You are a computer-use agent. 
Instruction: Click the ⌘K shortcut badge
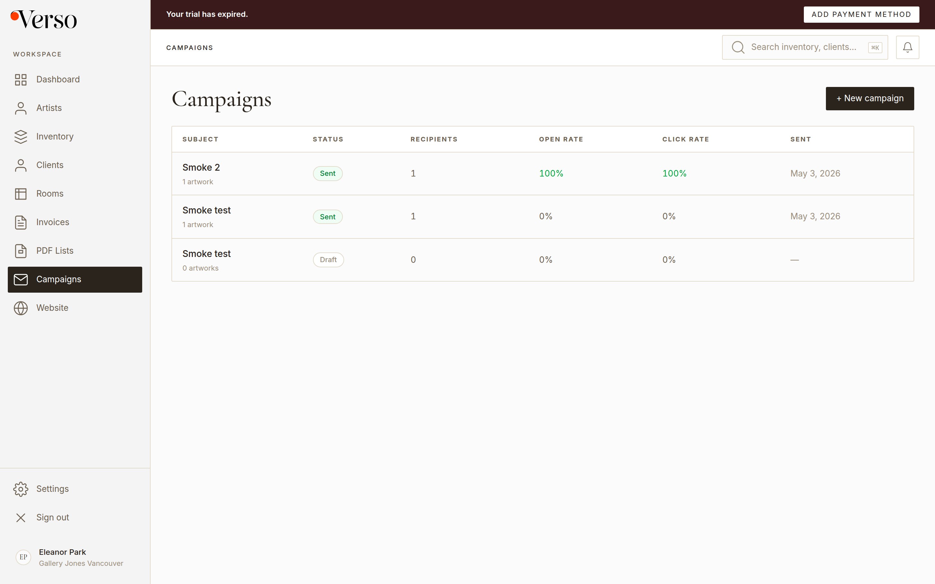coord(875,47)
